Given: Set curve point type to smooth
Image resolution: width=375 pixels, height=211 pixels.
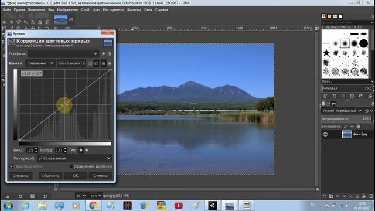Looking at the screenshot, I should click(81, 150).
